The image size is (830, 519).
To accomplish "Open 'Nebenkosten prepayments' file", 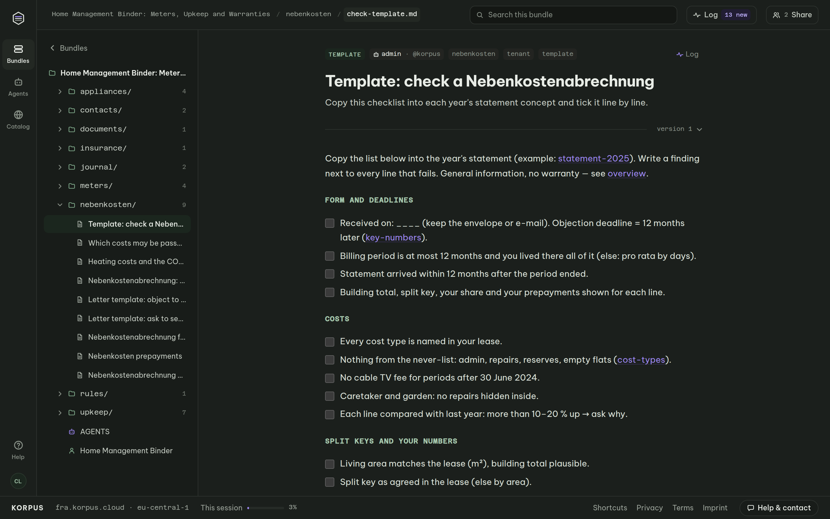I will (x=117, y=356).
